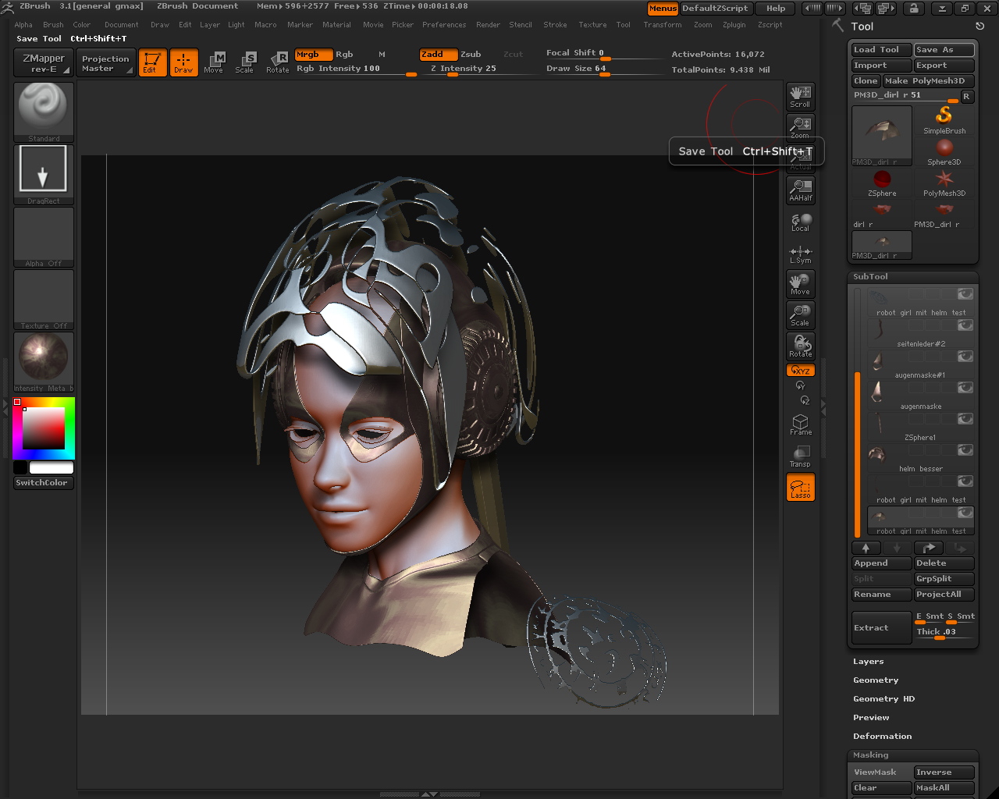Select the Rotate navigation icon beside canvas
The height and width of the screenshot is (799, 999).
pyautogui.click(x=800, y=346)
